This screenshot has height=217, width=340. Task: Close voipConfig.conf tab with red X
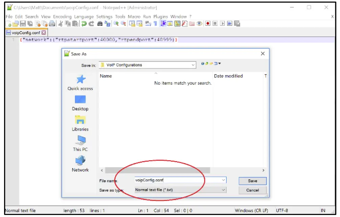[x=44, y=32]
